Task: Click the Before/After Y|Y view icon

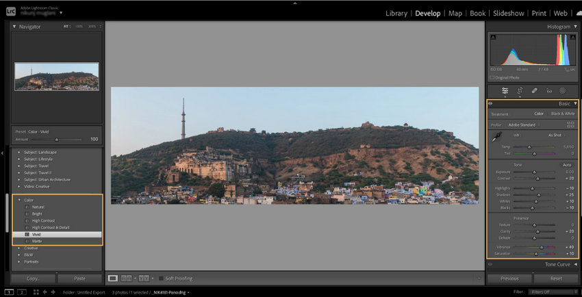Action: [x=143, y=278]
